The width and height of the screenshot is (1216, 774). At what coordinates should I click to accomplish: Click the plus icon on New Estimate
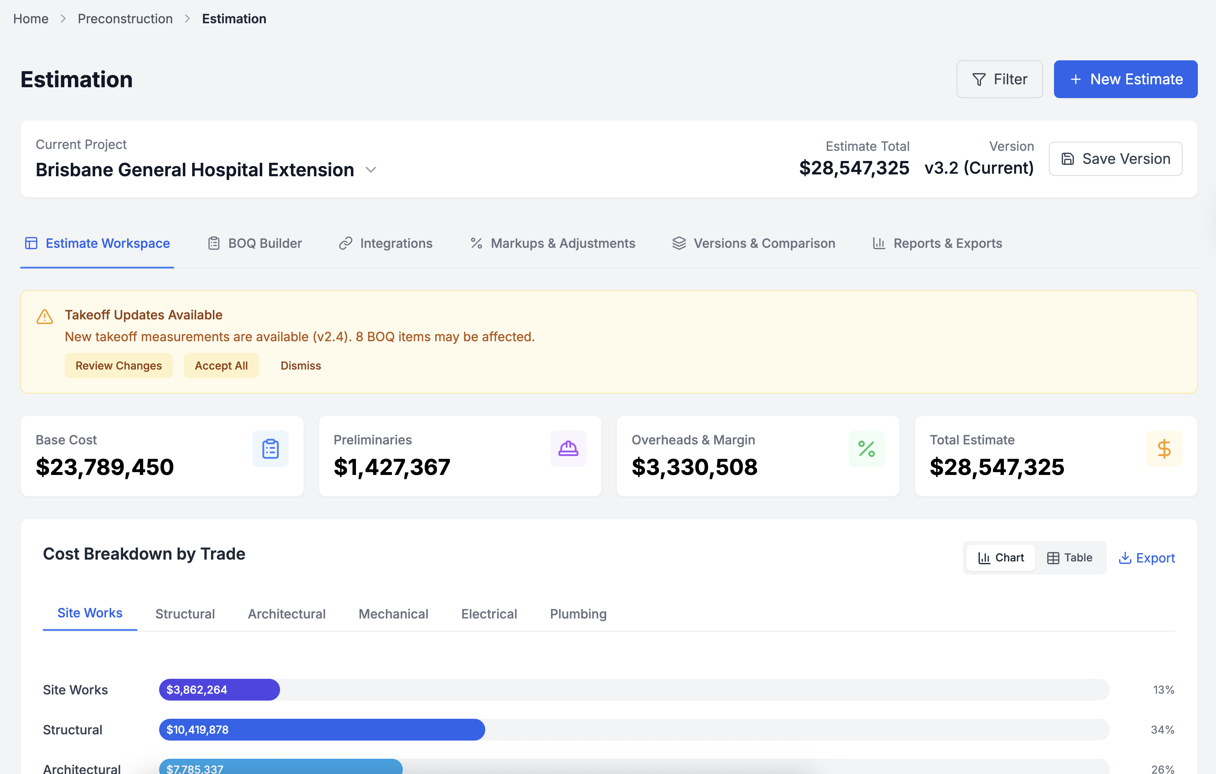pos(1075,79)
